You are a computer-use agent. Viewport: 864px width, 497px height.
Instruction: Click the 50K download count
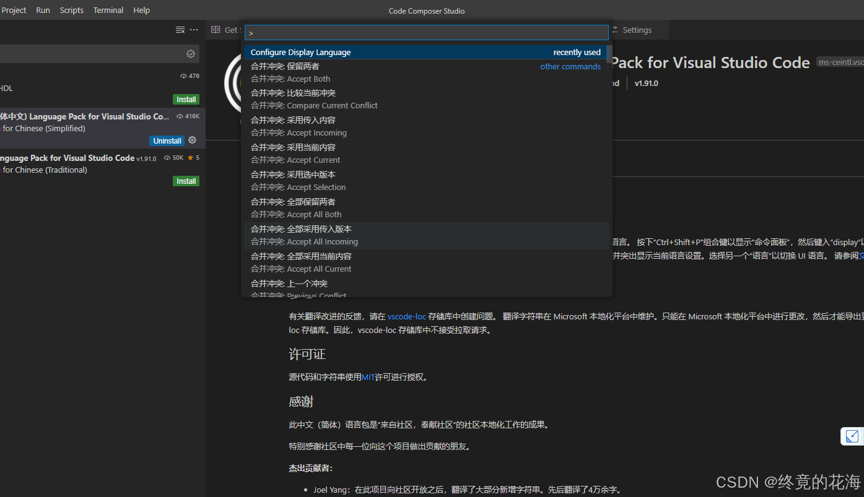(x=173, y=158)
